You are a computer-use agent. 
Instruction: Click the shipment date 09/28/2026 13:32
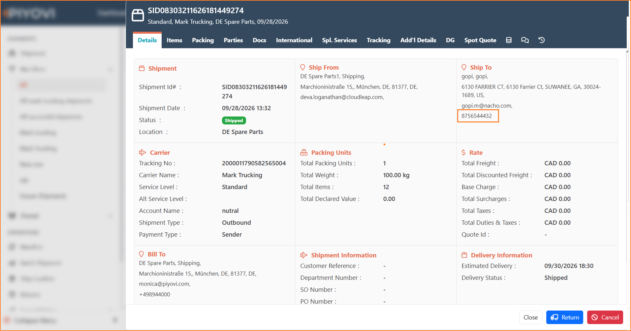[x=246, y=108]
